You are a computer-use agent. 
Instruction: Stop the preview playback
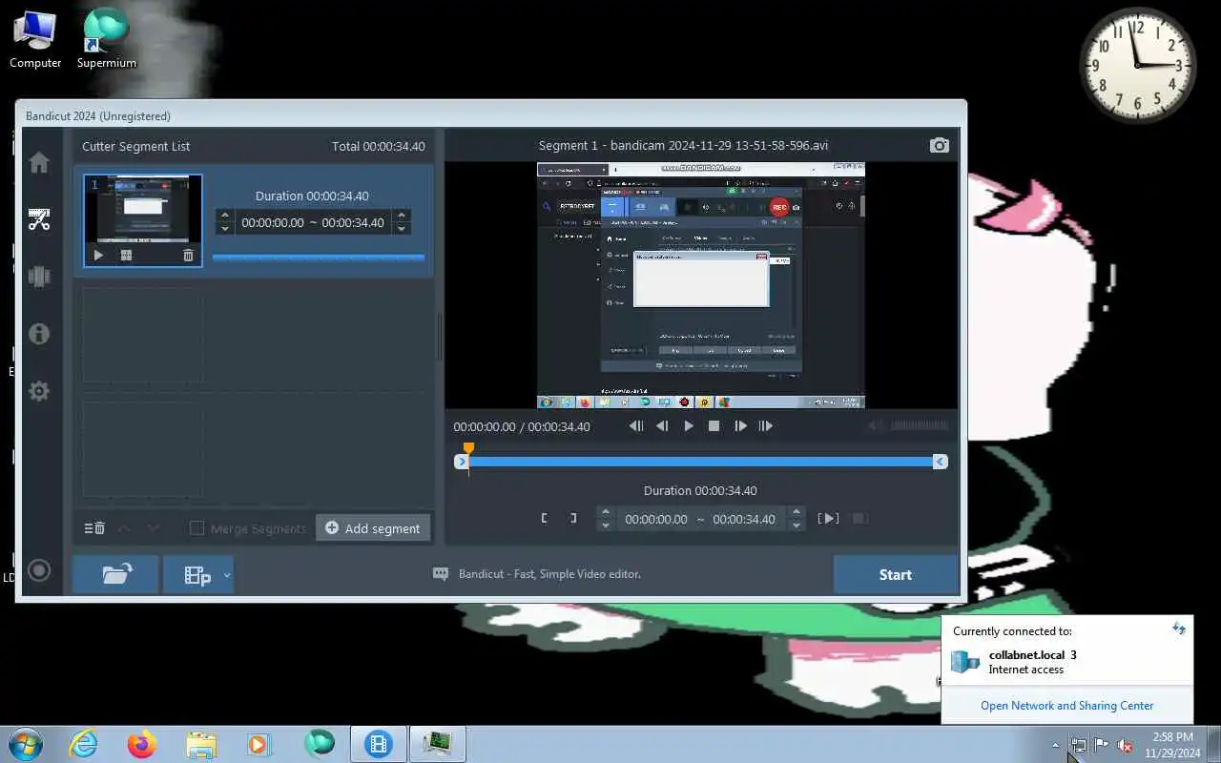[x=714, y=426]
